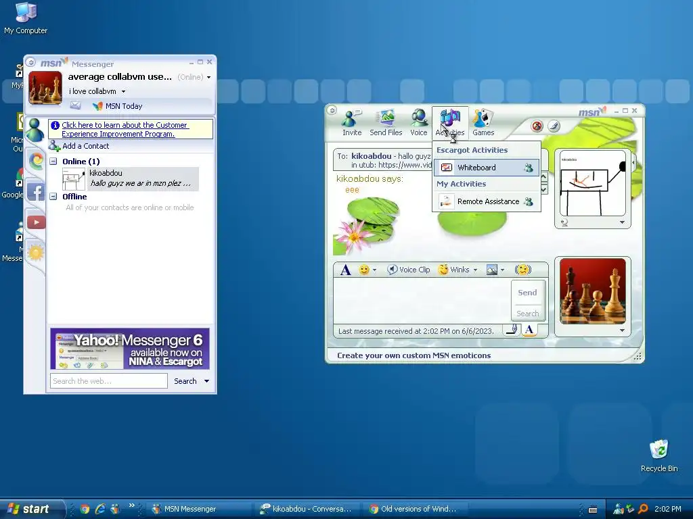The image size is (693, 519).
Task: Click the background picture icon in input toolbar
Action: point(491,270)
